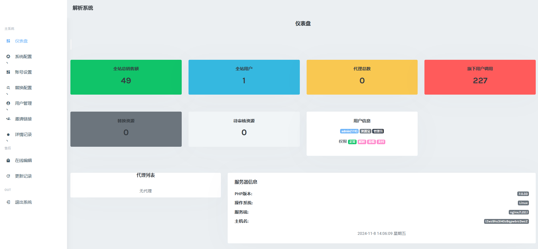
Task: Click the 用户信息 heading
Action: 362,121
